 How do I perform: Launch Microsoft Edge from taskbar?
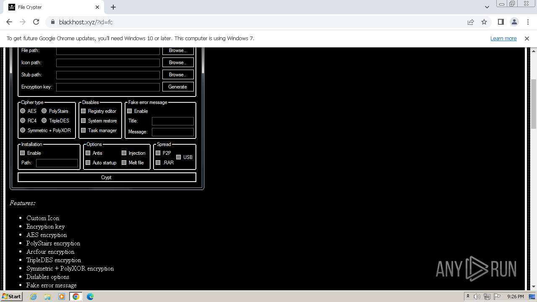[x=90, y=296]
